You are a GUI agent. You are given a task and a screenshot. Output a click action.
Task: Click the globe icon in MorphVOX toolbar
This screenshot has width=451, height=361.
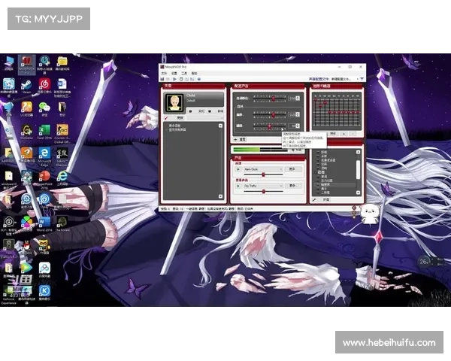[x=199, y=79]
